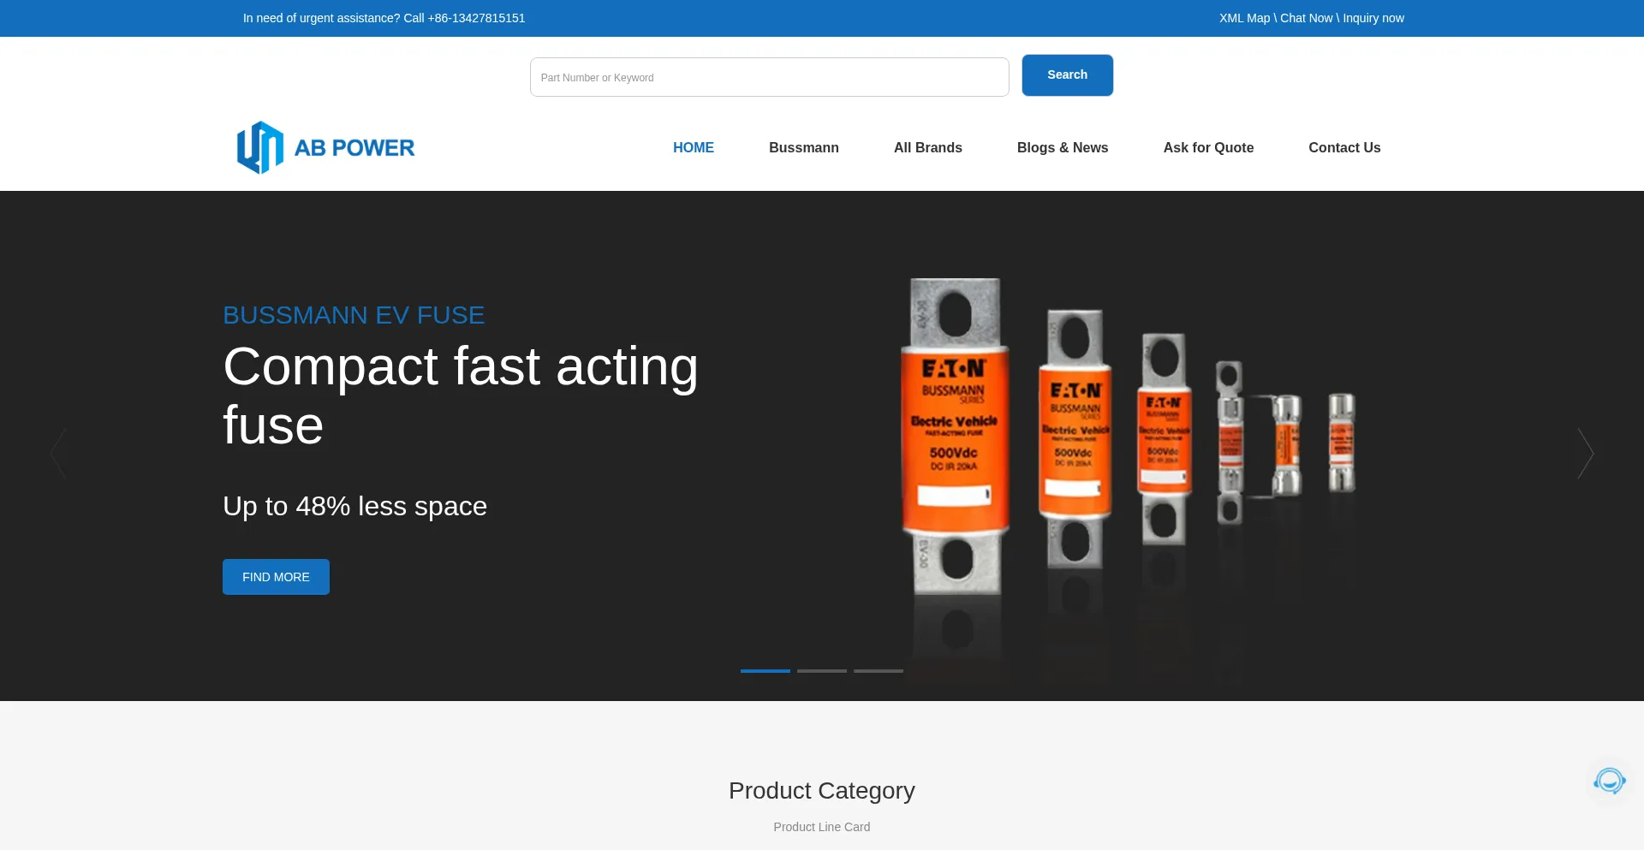Open the HOME menu item
Image resolution: width=1644 pixels, height=850 pixels.
point(694,147)
